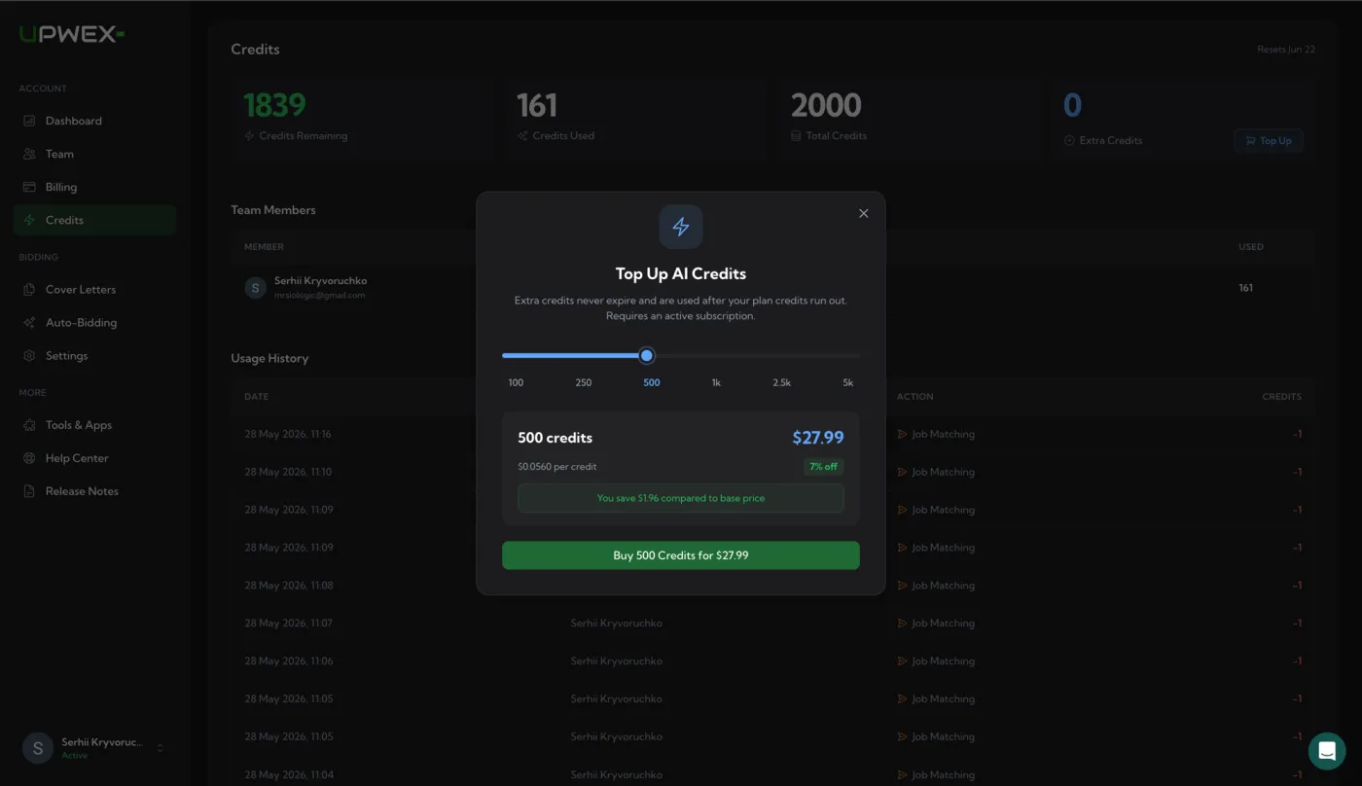The width and height of the screenshot is (1362, 786).
Task: Click the MEMBER column header
Action: pyautogui.click(x=264, y=247)
